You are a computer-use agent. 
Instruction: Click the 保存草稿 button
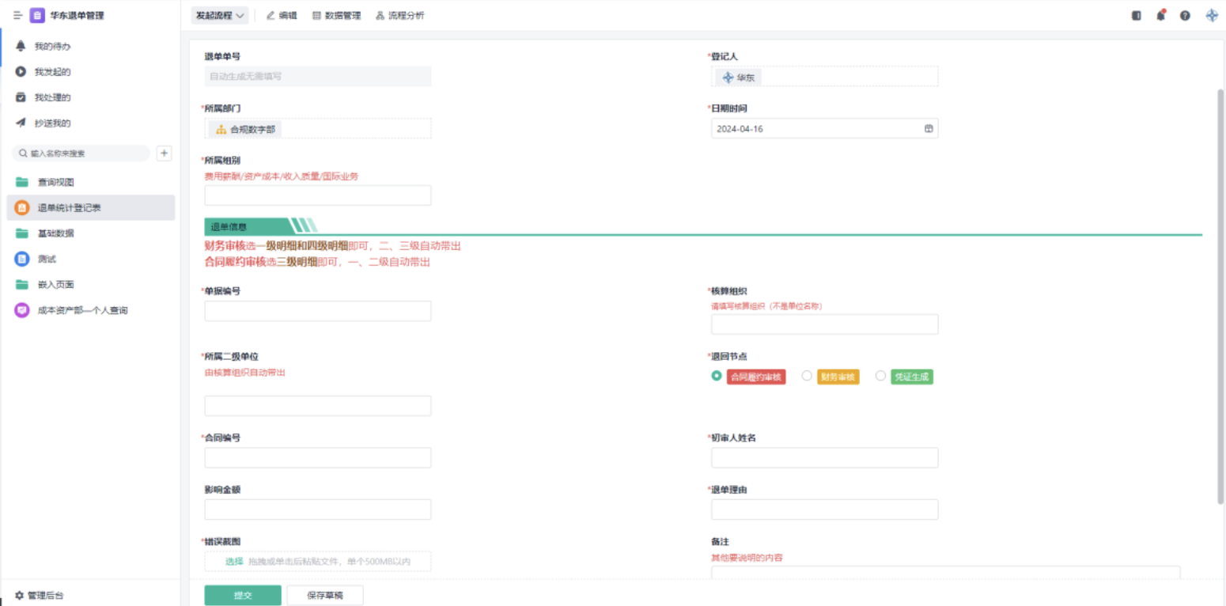click(x=325, y=595)
